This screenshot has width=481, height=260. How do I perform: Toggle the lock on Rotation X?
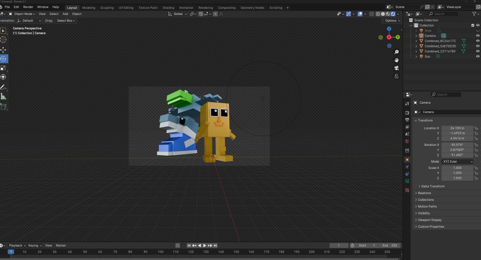(x=476, y=145)
